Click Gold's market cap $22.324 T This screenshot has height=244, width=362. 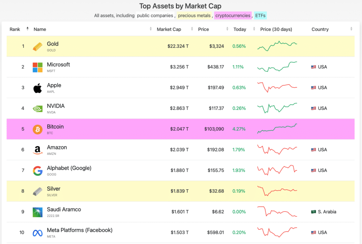(x=178, y=46)
